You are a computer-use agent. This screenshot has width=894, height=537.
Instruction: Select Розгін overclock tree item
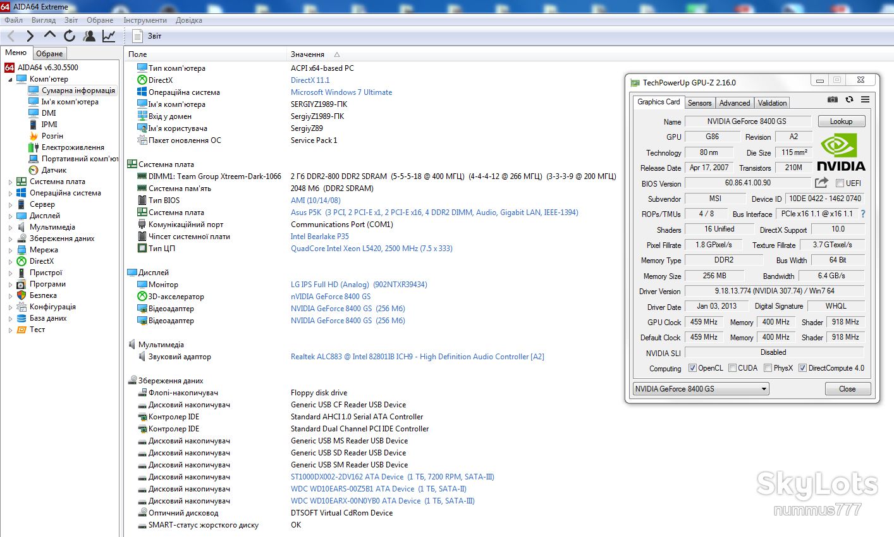tap(52, 136)
